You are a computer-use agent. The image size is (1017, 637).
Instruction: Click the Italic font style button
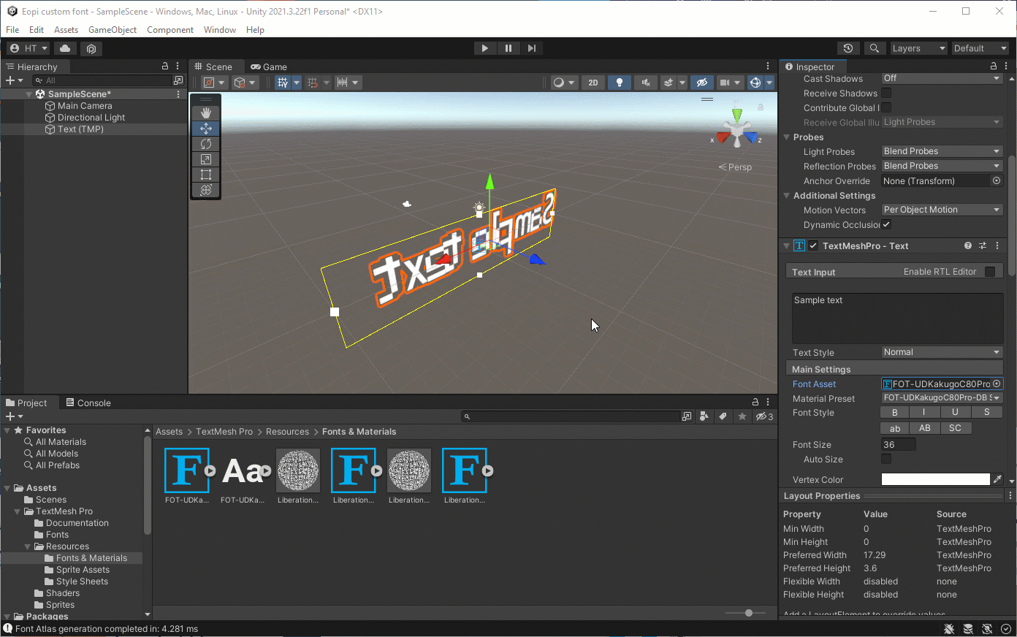(923, 412)
